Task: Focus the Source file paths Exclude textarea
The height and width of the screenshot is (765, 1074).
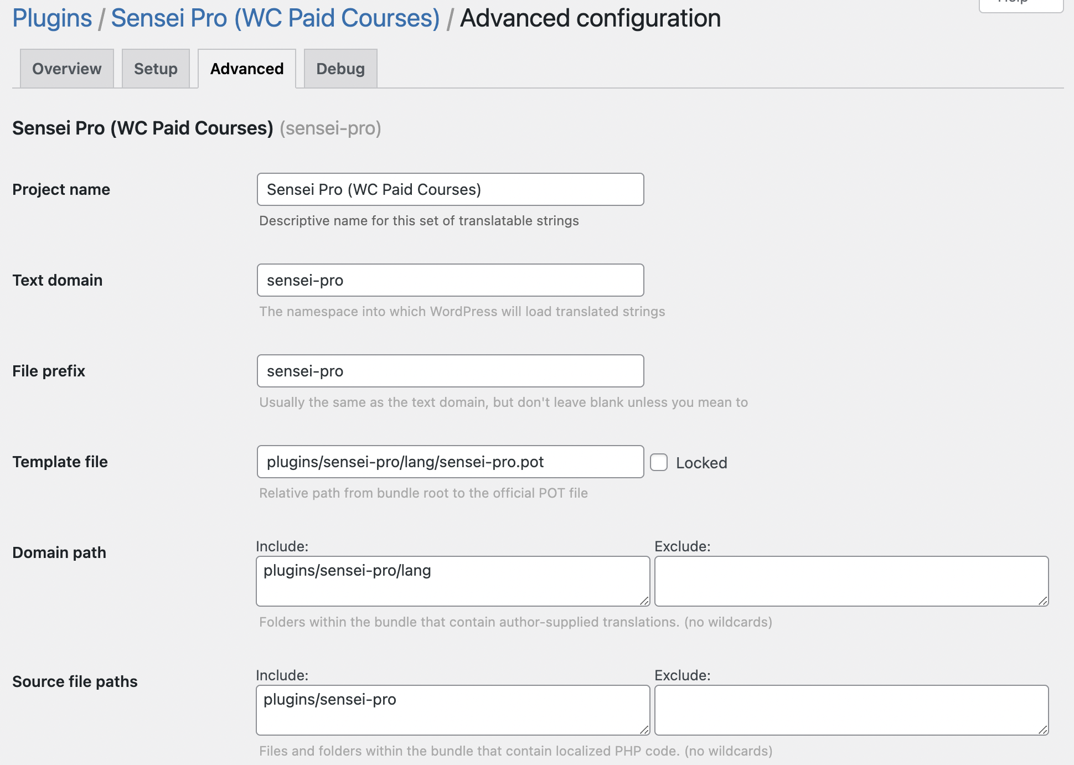Action: pyautogui.click(x=851, y=710)
